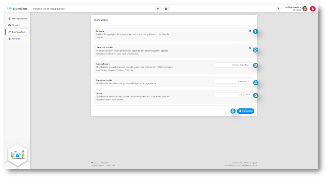
Task: Click the Annuaire setting label
Action: coord(100,31)
